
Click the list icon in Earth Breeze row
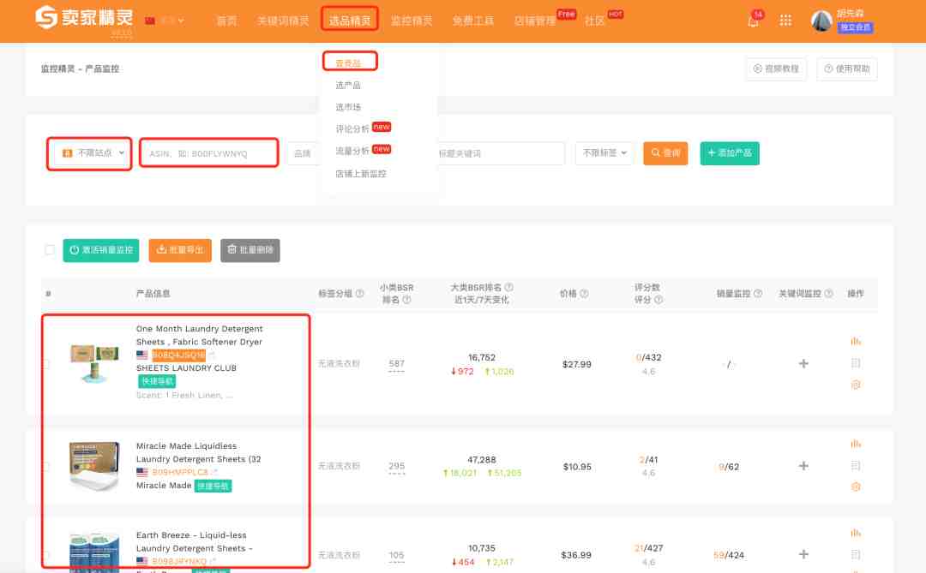pyautogui.click(x=856, y=554)
